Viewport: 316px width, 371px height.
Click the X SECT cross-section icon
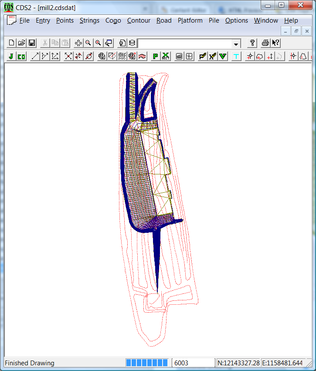166,56
